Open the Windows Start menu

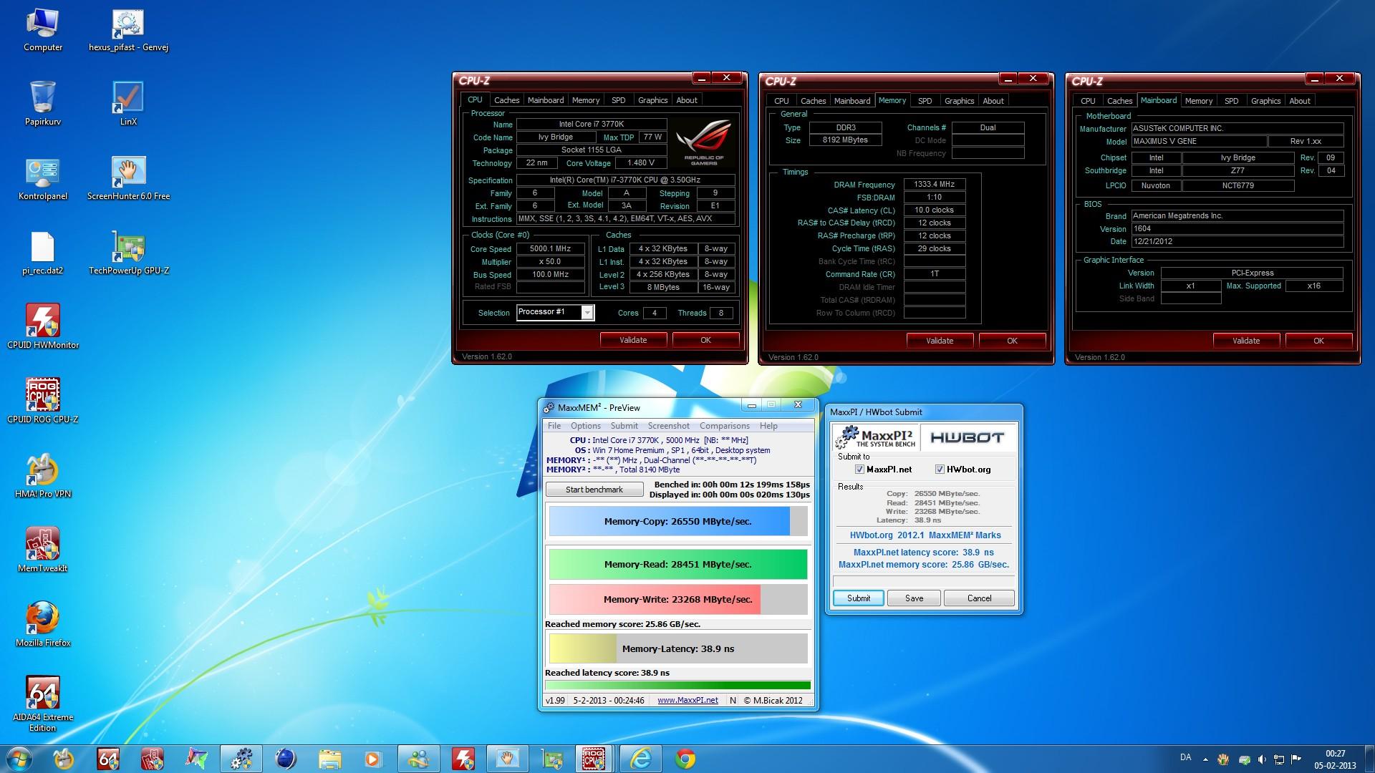(19, 759)
